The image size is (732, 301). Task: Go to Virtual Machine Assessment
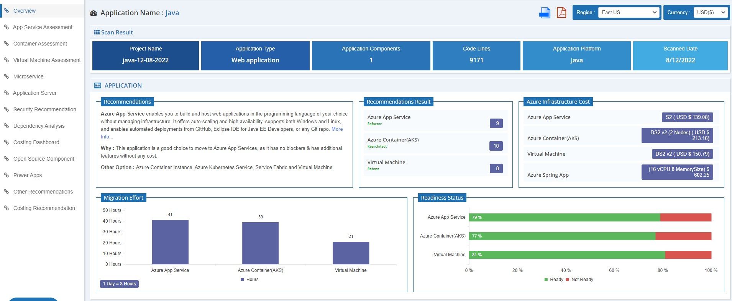(47, 60)
